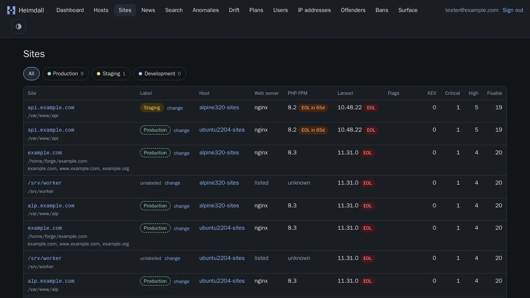Filter sites by Staging
This screenshot has width=530, height=298.
pos(111,74)
